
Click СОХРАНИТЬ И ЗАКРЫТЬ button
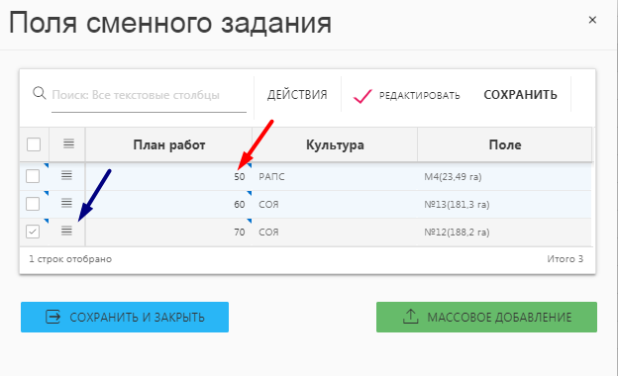(x=125, y=317)
